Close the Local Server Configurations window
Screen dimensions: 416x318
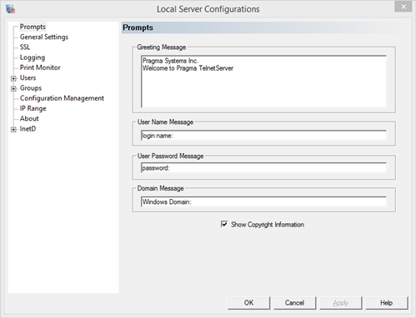[x=403, y=7]
